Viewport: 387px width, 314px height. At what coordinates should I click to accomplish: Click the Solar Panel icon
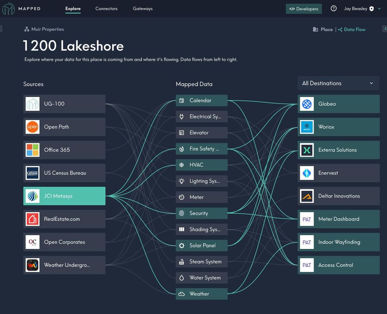pyautogui.click(x=182, y=245)
